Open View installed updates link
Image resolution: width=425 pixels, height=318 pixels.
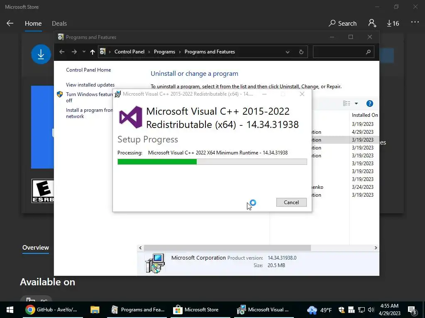(90, 84)
